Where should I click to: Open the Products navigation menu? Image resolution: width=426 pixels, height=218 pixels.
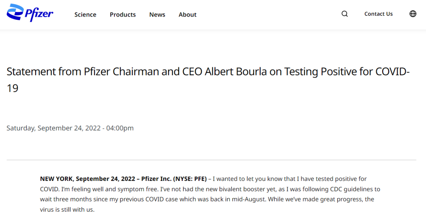pos(123,15)
